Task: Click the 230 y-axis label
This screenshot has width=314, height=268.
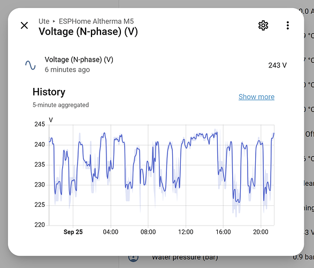Action: (40, 184)
